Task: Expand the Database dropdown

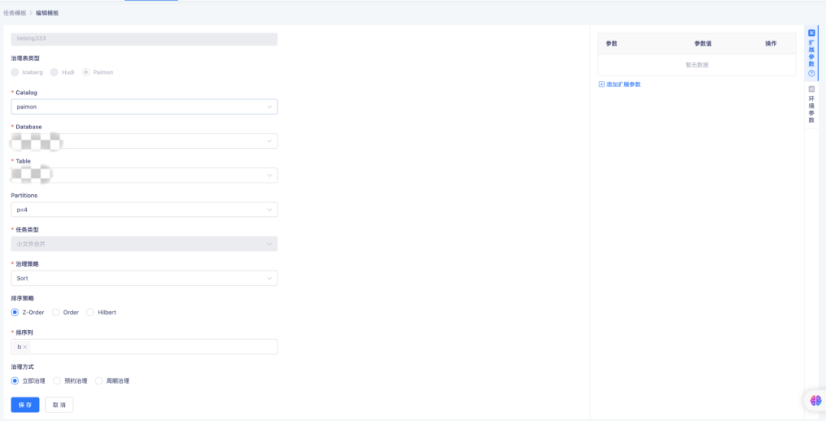Action: 145,141
